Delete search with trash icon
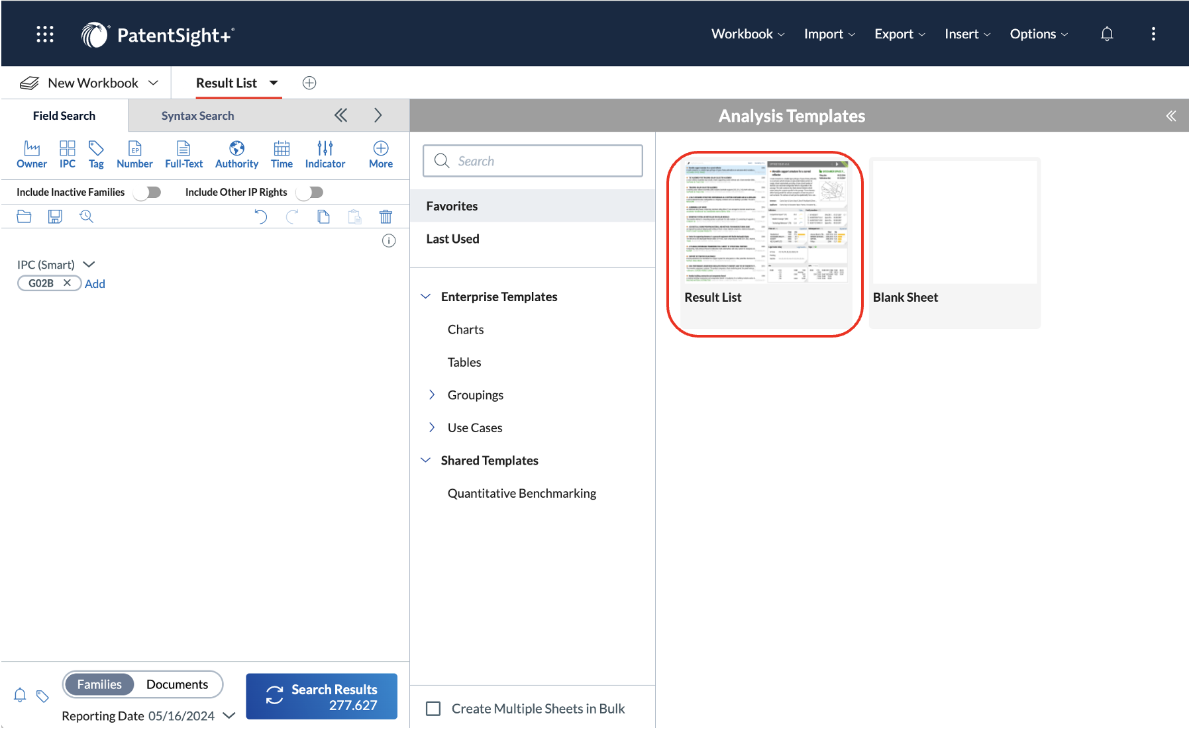Screen dimensions: 1191x732 [x=386, y=216]
